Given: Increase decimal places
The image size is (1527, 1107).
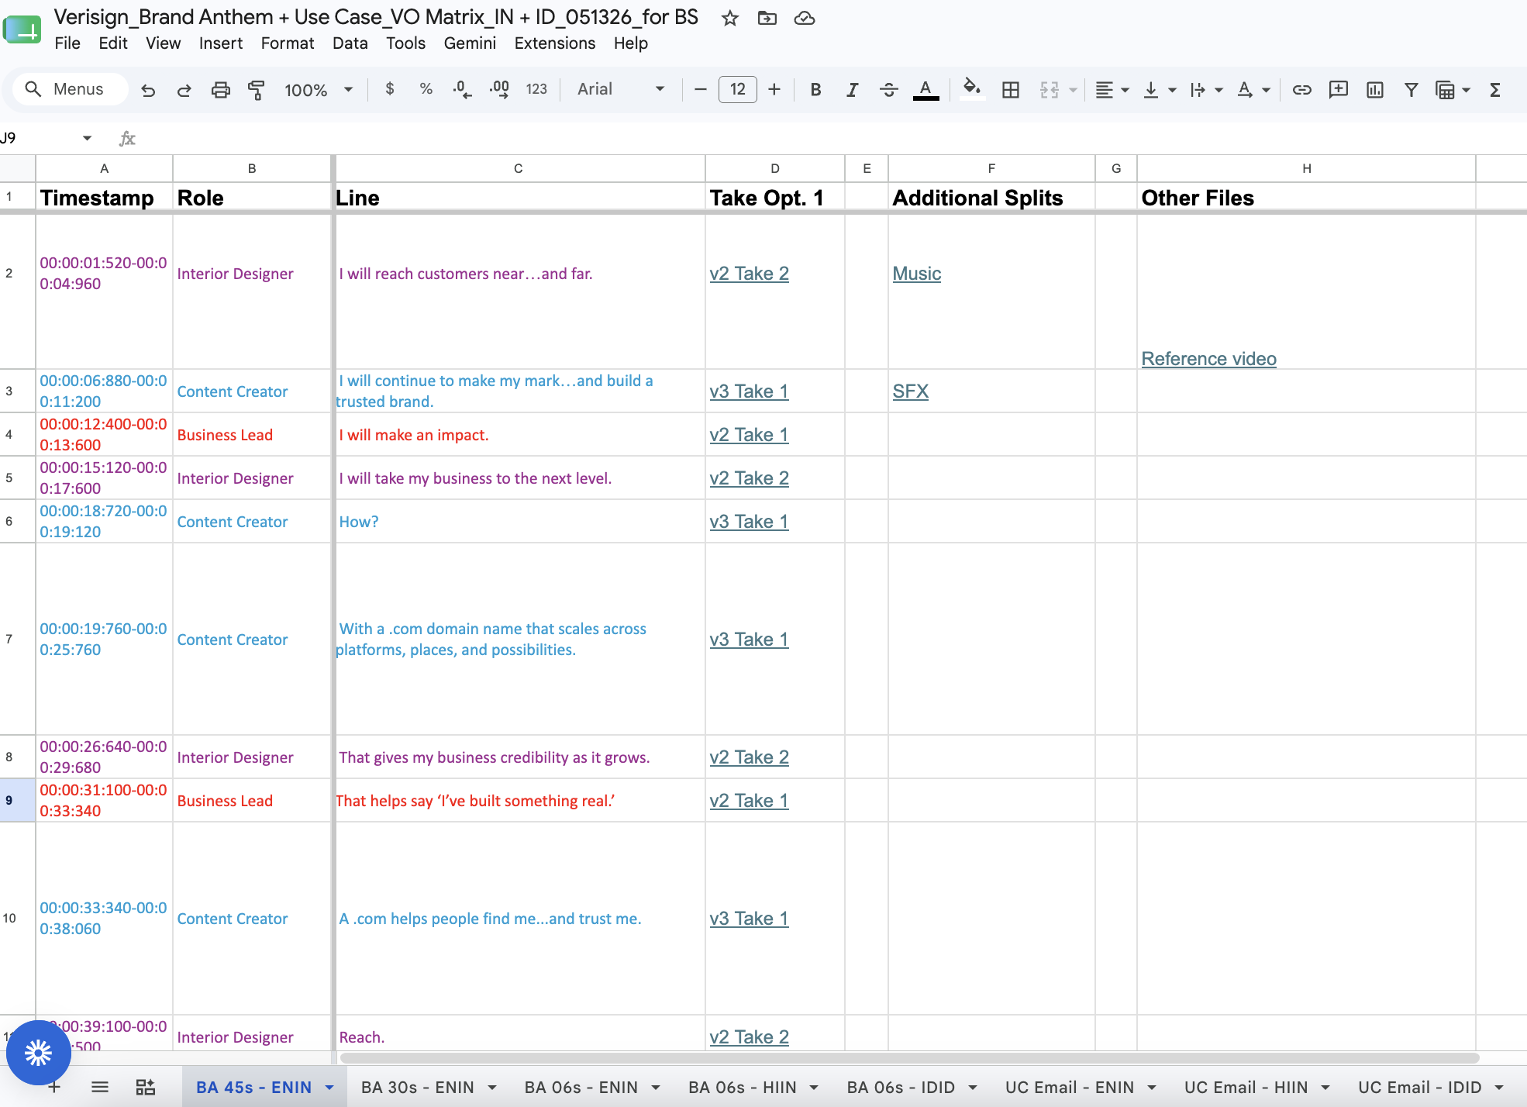Looking at the screenshot, I should coord(499,89).
